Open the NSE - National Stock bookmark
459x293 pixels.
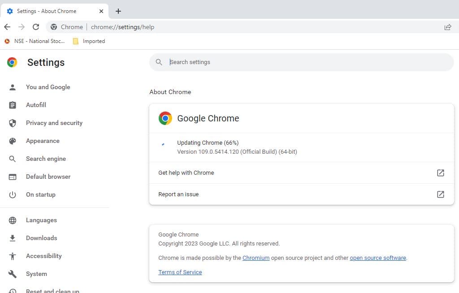point(35,41)
